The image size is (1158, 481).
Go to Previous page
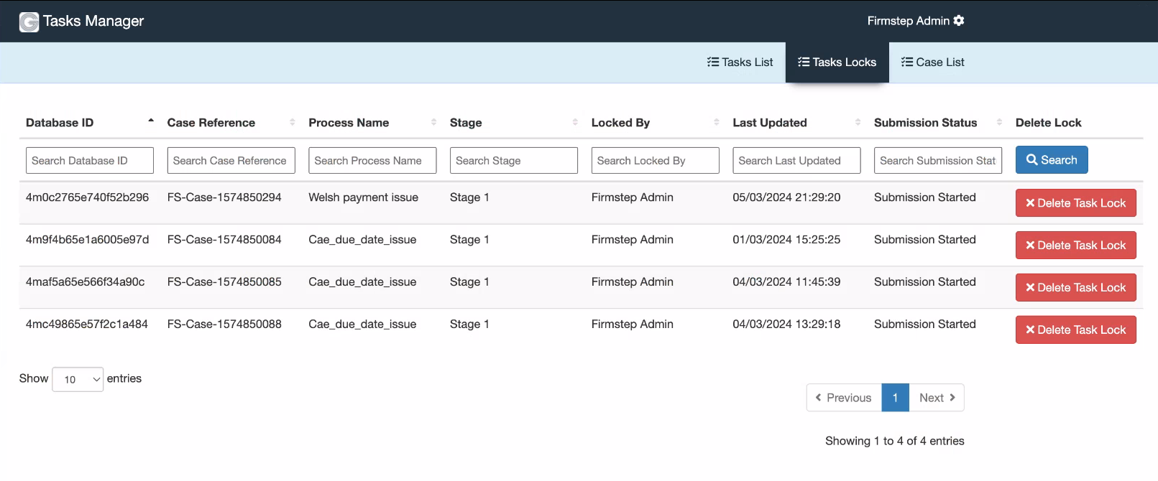point(844,398)
